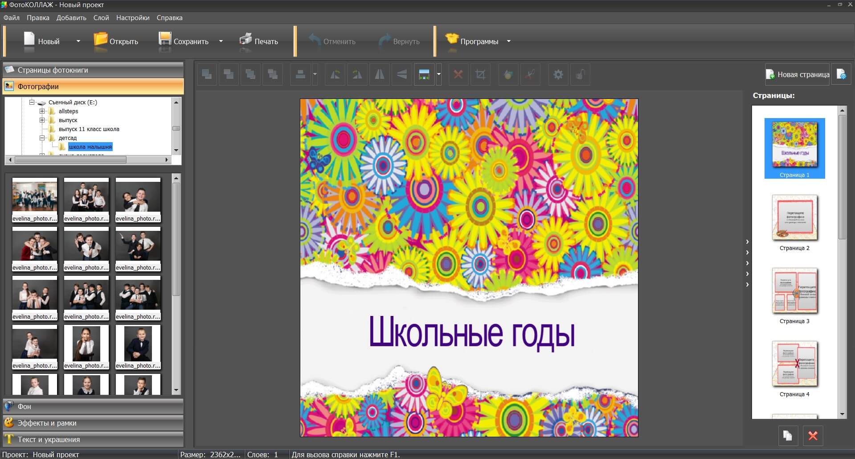855x459 pixels.
Task: Open the align layers dropdown arrow
Action: coord(315,74)
